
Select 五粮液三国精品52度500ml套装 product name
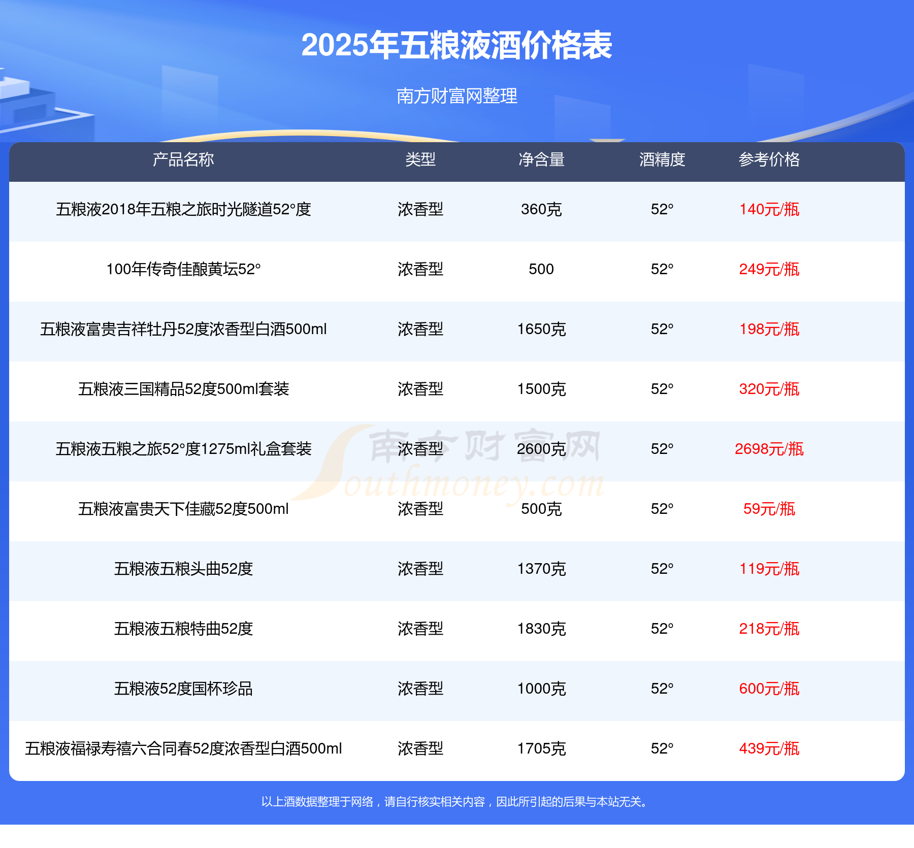[x=183, y=389]
